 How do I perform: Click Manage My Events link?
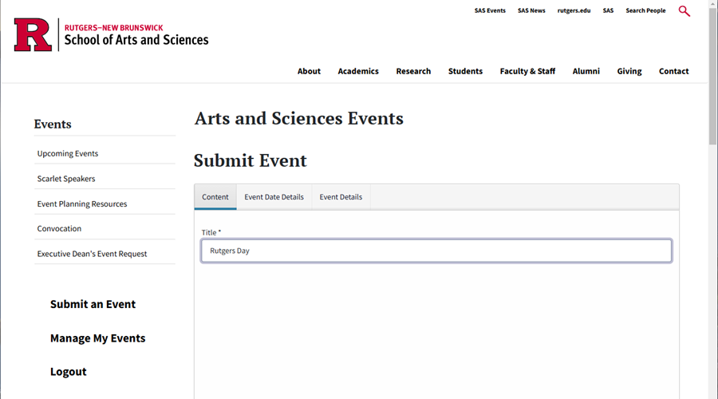pyautogui.click(x=97, y=338)
